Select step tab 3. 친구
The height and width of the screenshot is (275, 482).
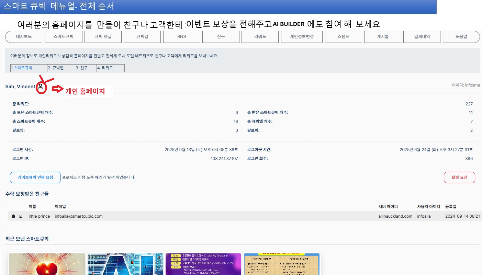tap(86, 68)
